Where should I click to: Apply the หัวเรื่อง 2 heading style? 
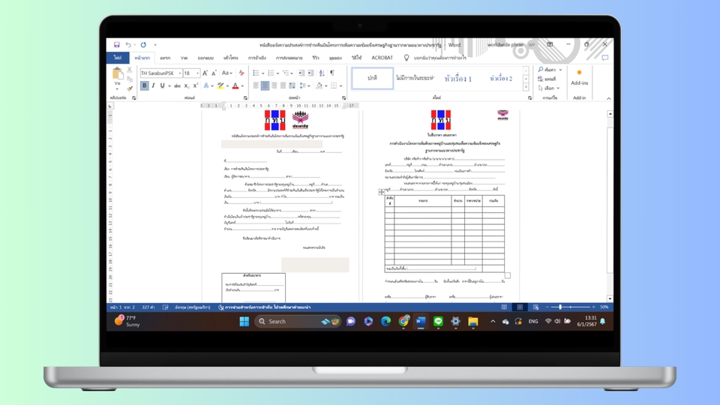[501, 79]
